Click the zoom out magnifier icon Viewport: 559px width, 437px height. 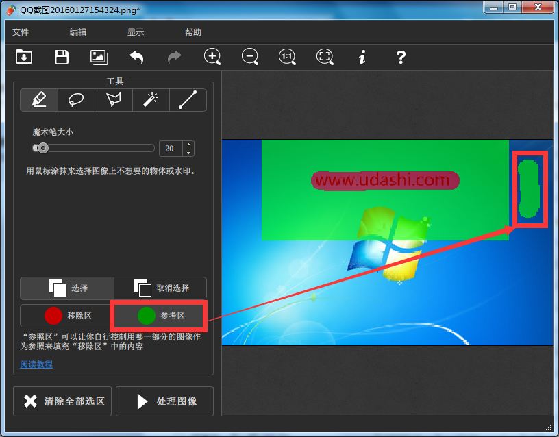[250, 57]
